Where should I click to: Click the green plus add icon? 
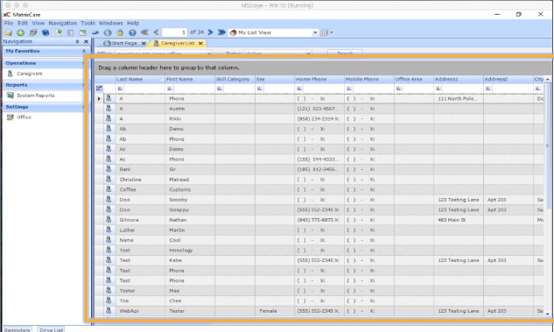point(20,32)
